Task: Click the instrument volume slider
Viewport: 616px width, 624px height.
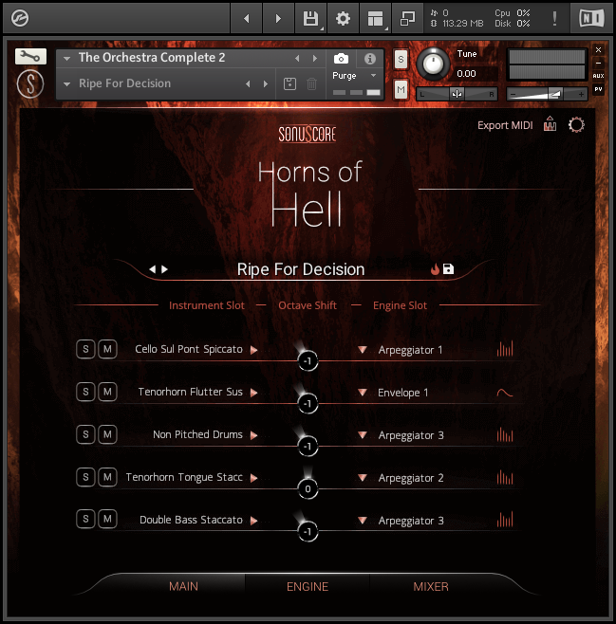Action: (547, 94)
